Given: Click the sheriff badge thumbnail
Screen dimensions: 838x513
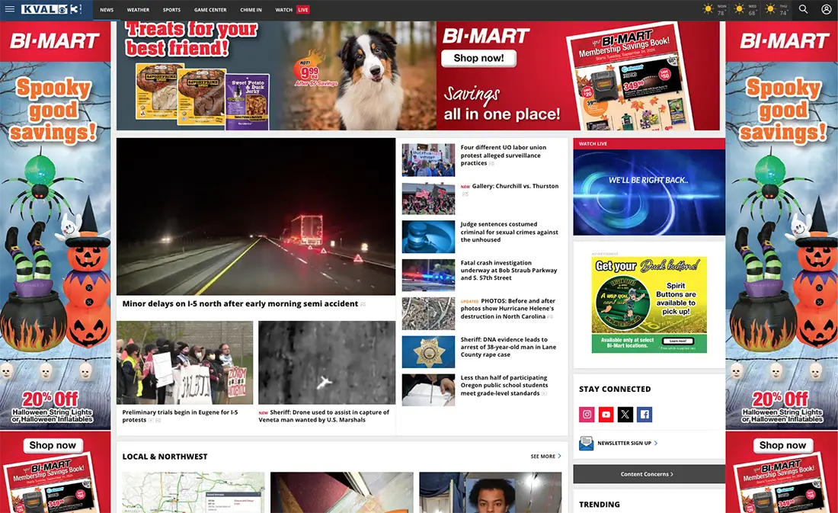Looking at the screenshot, I should click(x=428, y=352).
